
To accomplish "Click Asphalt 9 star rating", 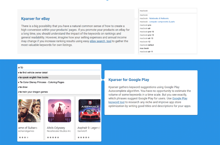I will pyautogui.click(x=84, y=137).
